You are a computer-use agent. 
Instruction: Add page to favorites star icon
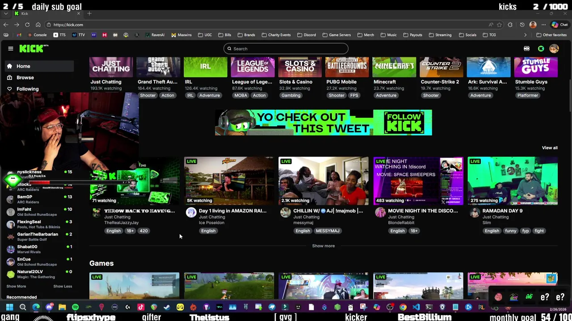click(500, 25)
